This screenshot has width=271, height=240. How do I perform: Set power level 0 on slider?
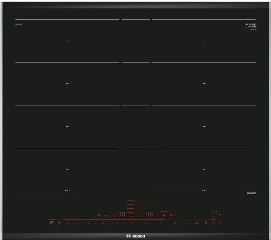(67, 223)
